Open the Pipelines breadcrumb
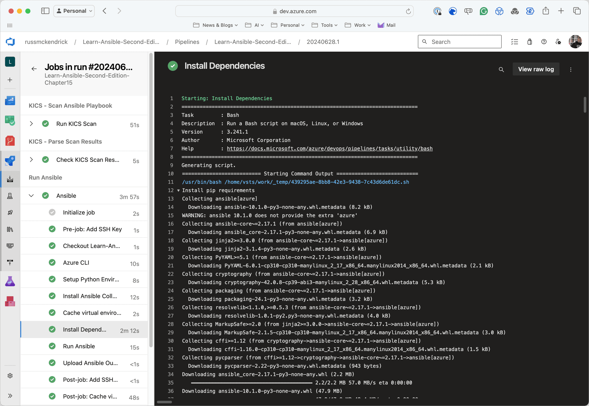Image resolution: width=589 pixels, height=406 pixels. [187, 42]
